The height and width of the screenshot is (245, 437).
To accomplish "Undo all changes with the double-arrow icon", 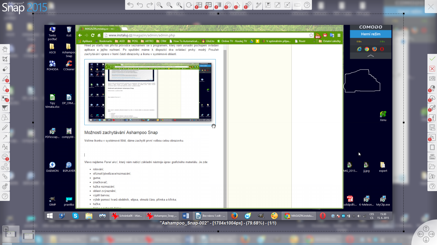I will coord(130,5).
